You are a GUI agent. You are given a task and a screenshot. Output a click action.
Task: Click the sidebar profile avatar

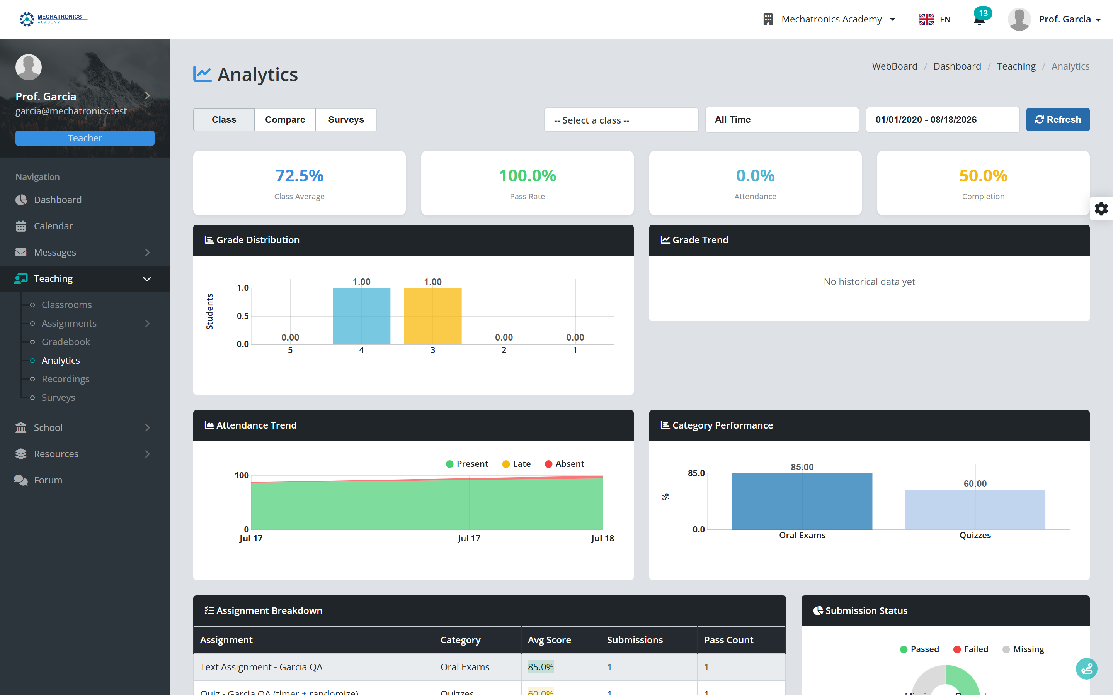click(29, 67)
